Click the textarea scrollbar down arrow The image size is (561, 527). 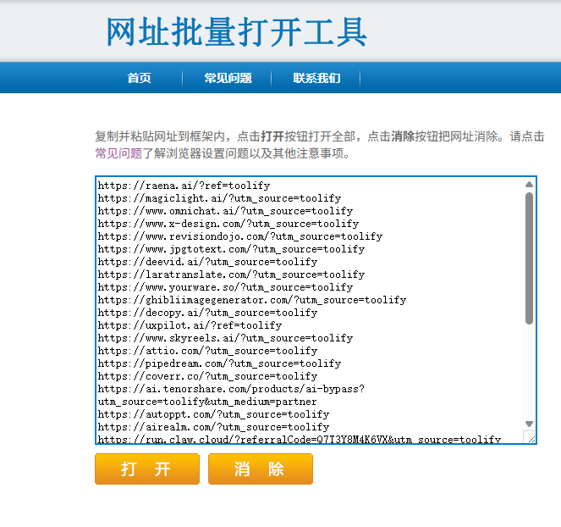pos(529,424)
